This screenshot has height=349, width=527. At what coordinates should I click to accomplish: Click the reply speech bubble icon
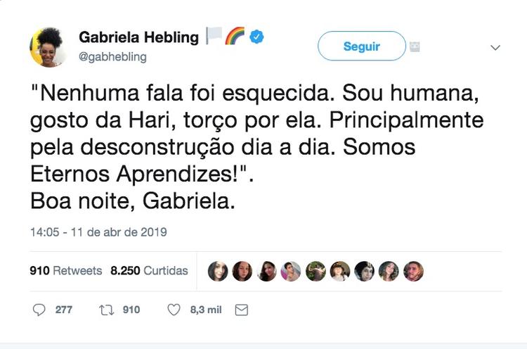tap(40, 310)
